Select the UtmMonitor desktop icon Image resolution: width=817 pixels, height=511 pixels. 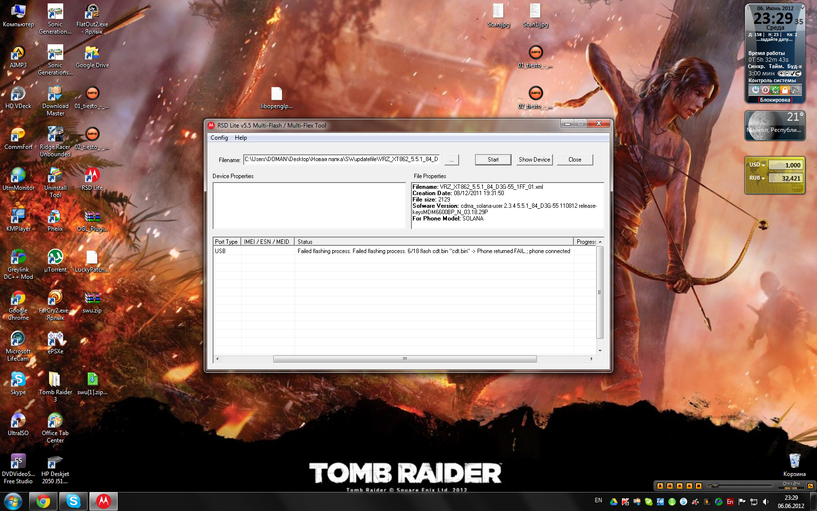pos(18,180)
